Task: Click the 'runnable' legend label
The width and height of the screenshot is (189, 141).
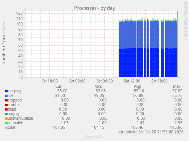Action: click(x=15, y=123)
